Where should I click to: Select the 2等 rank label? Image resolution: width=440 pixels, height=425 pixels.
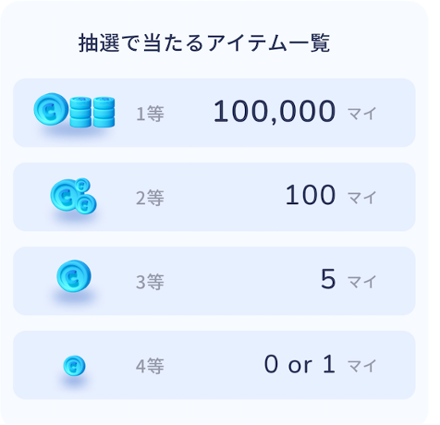[150, 198]
